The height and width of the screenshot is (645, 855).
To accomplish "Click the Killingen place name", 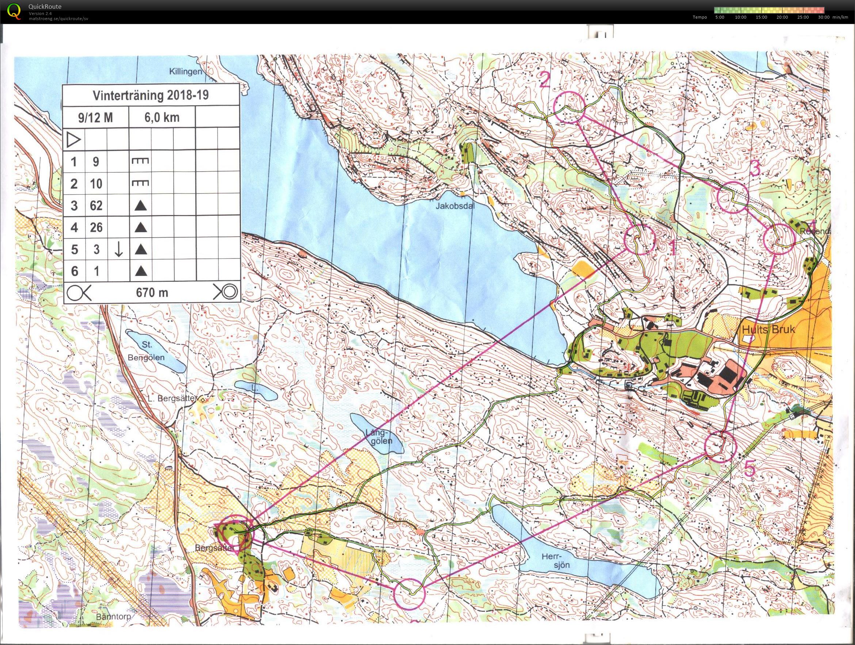I will click(x=185, y=72).
